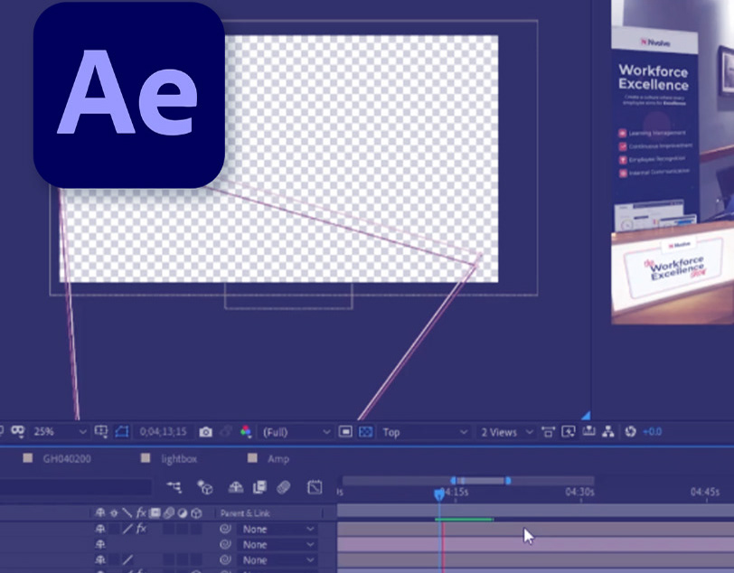The height and width of the screenshot is (573, 734).
Task: Open the Top 3D view dropdown
Action: 425,432
